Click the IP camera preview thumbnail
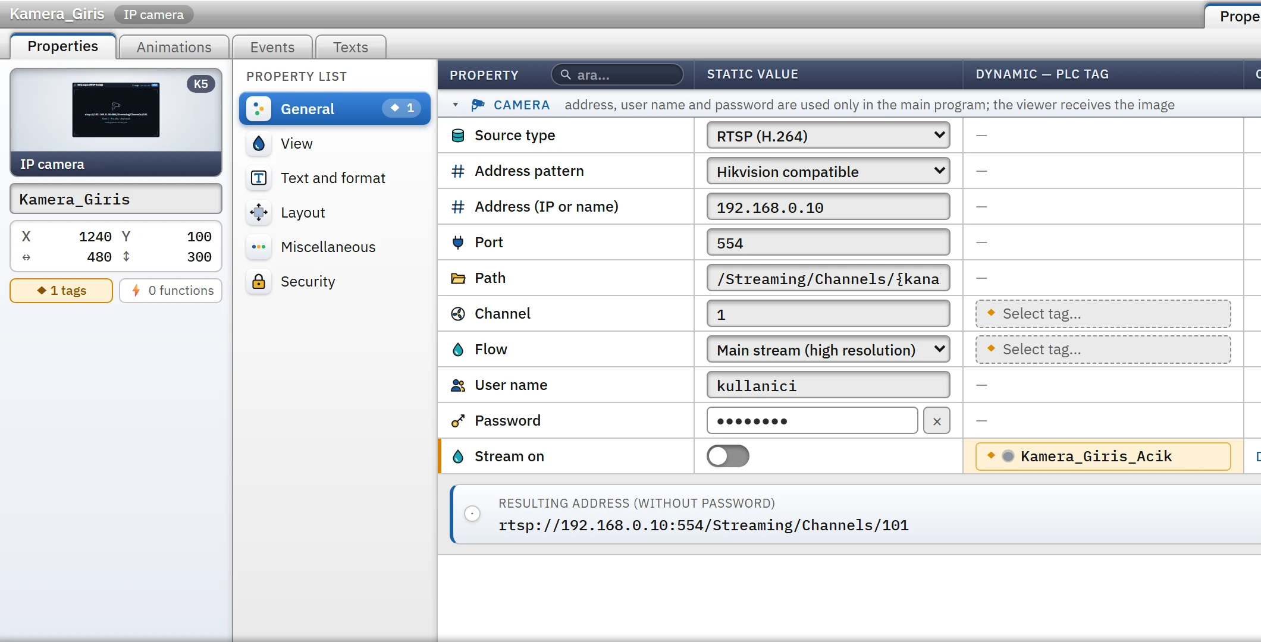The width and height of the screenshot is (1261, 642). click(x=116, y=110)
